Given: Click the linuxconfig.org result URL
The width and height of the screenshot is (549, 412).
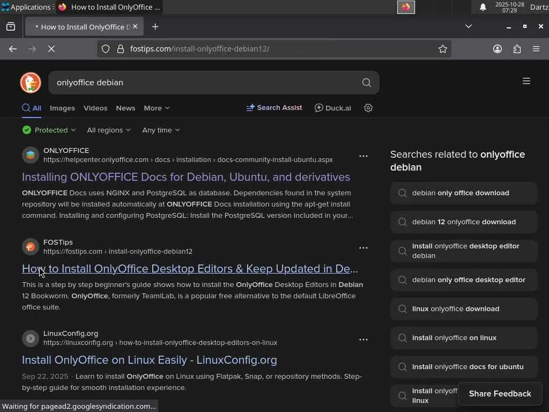Looking at the screenshot, I should coord(160,343).
